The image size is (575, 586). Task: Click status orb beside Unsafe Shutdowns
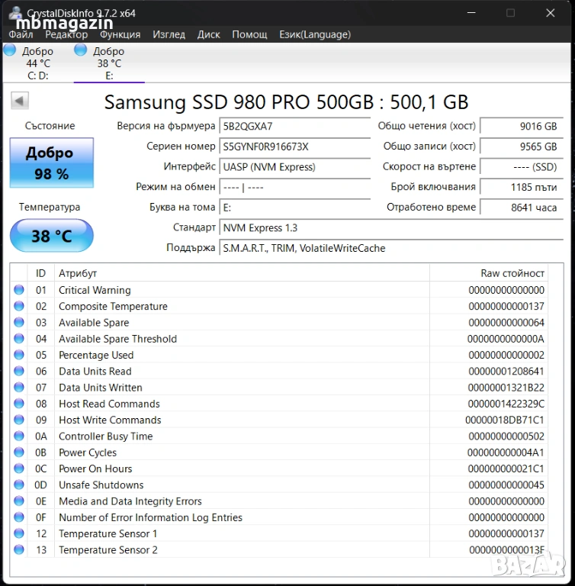19,485
